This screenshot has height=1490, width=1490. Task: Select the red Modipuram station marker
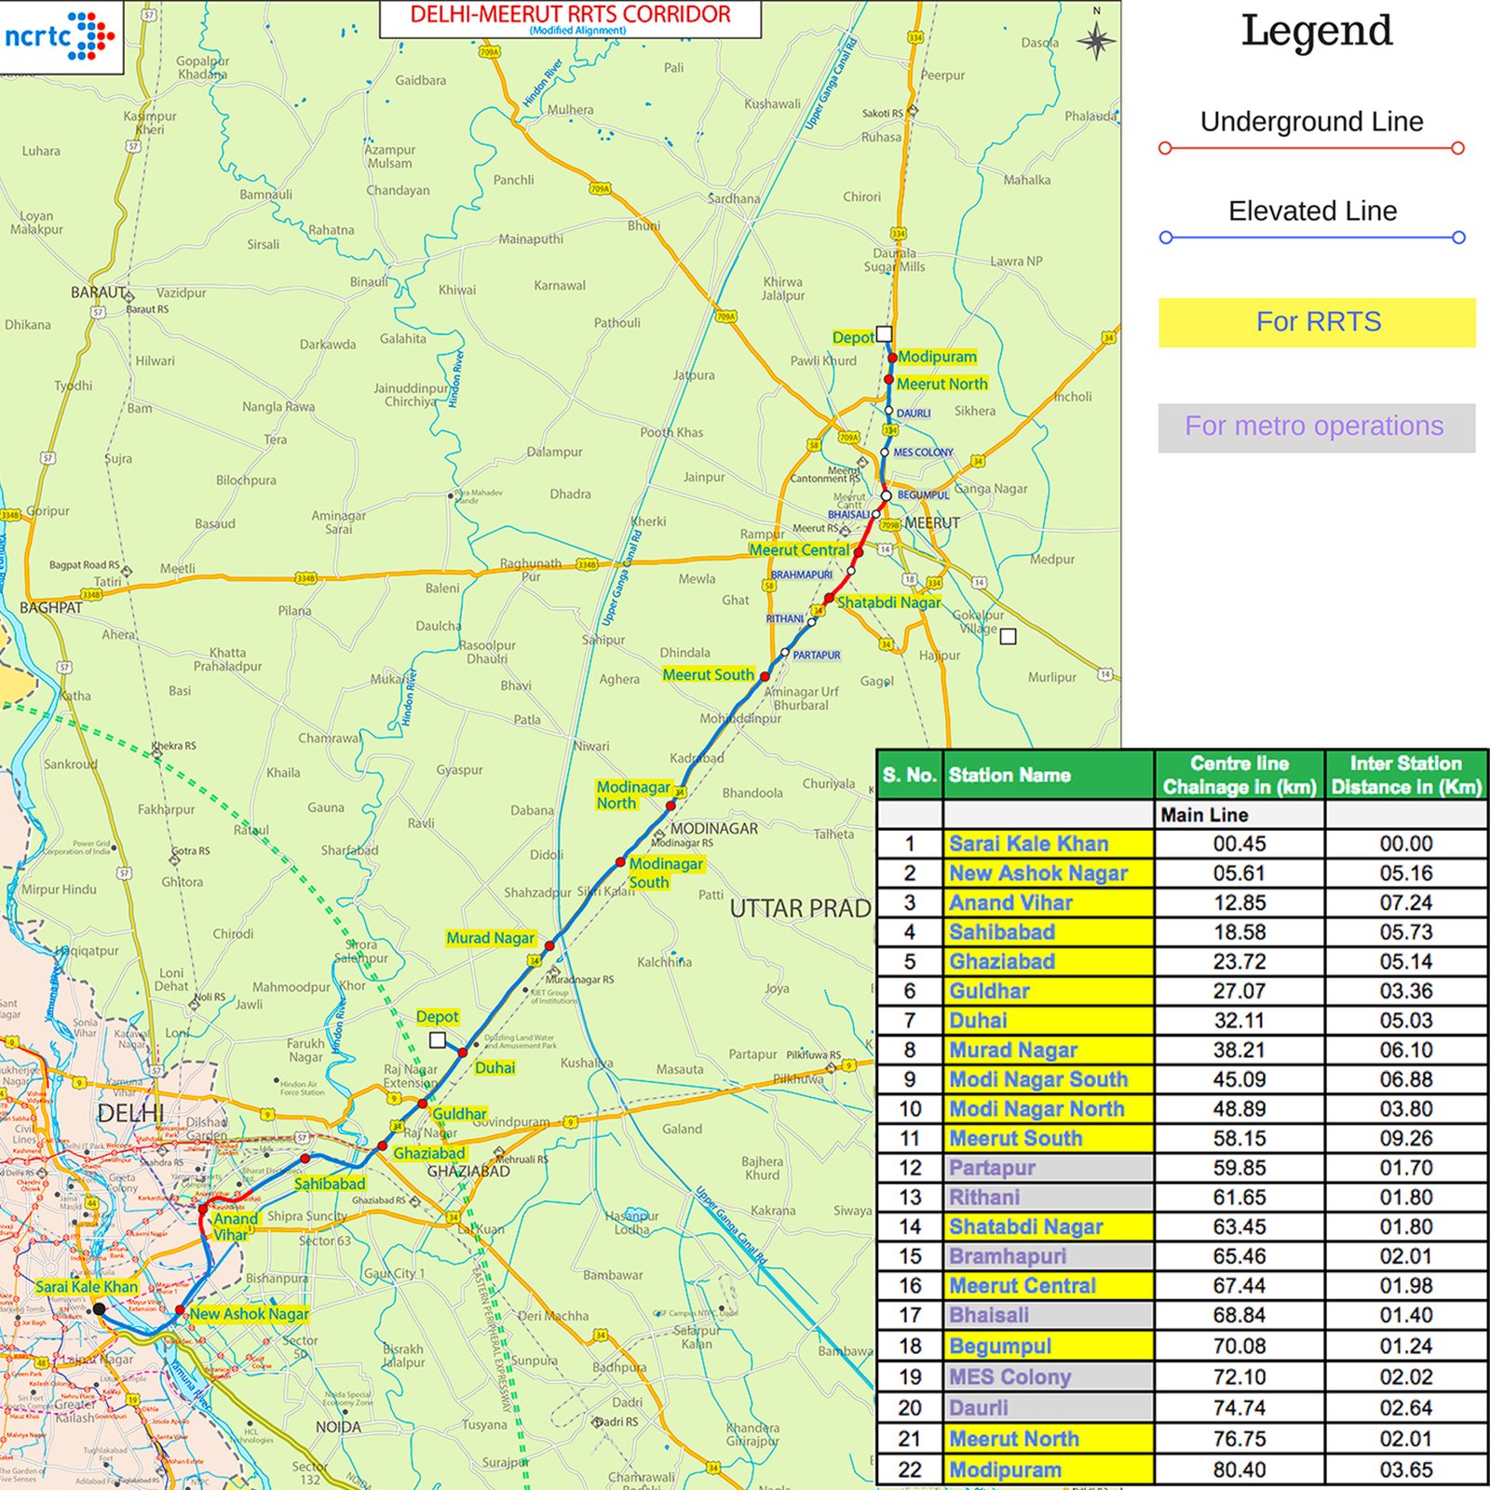(x=893, y=358)
